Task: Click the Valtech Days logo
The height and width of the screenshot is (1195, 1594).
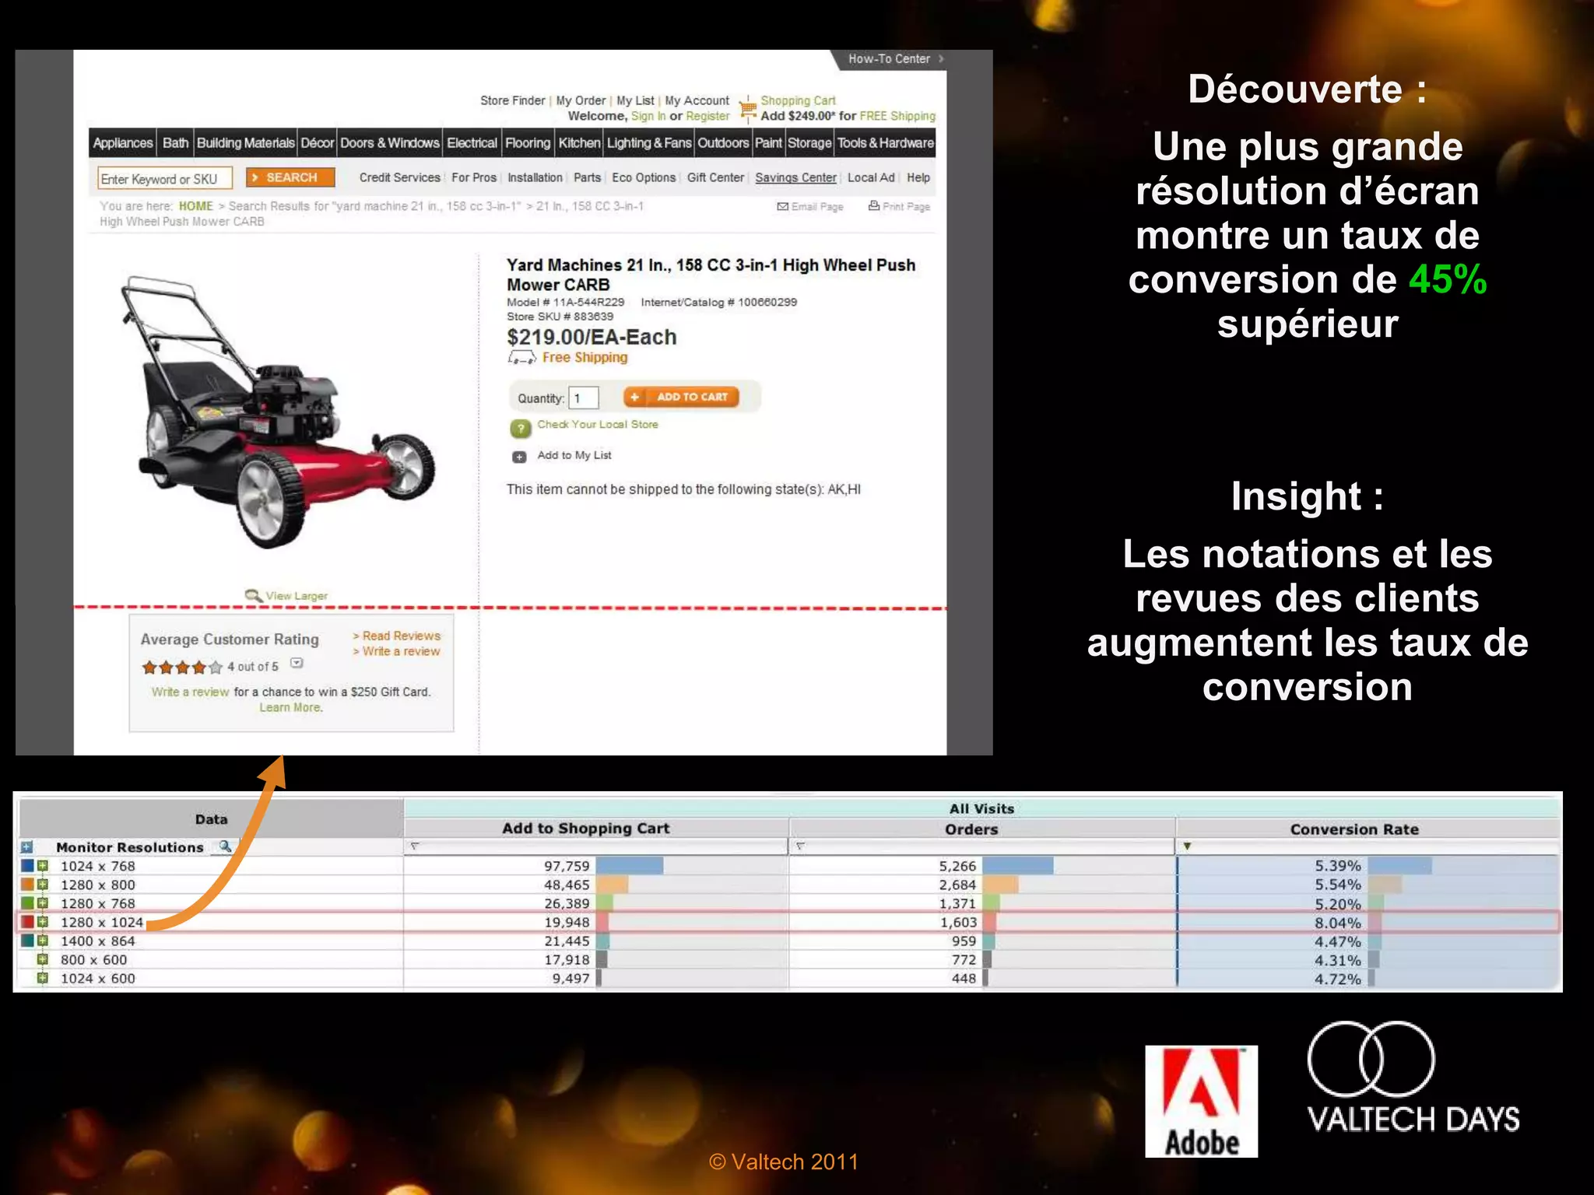Action: (1413, 1078)
